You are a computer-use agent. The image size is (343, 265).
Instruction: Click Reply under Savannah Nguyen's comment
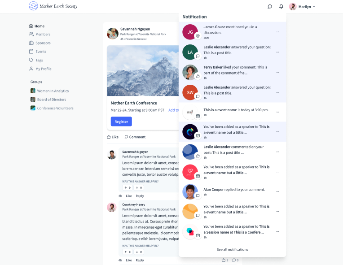tap(140, 196)
